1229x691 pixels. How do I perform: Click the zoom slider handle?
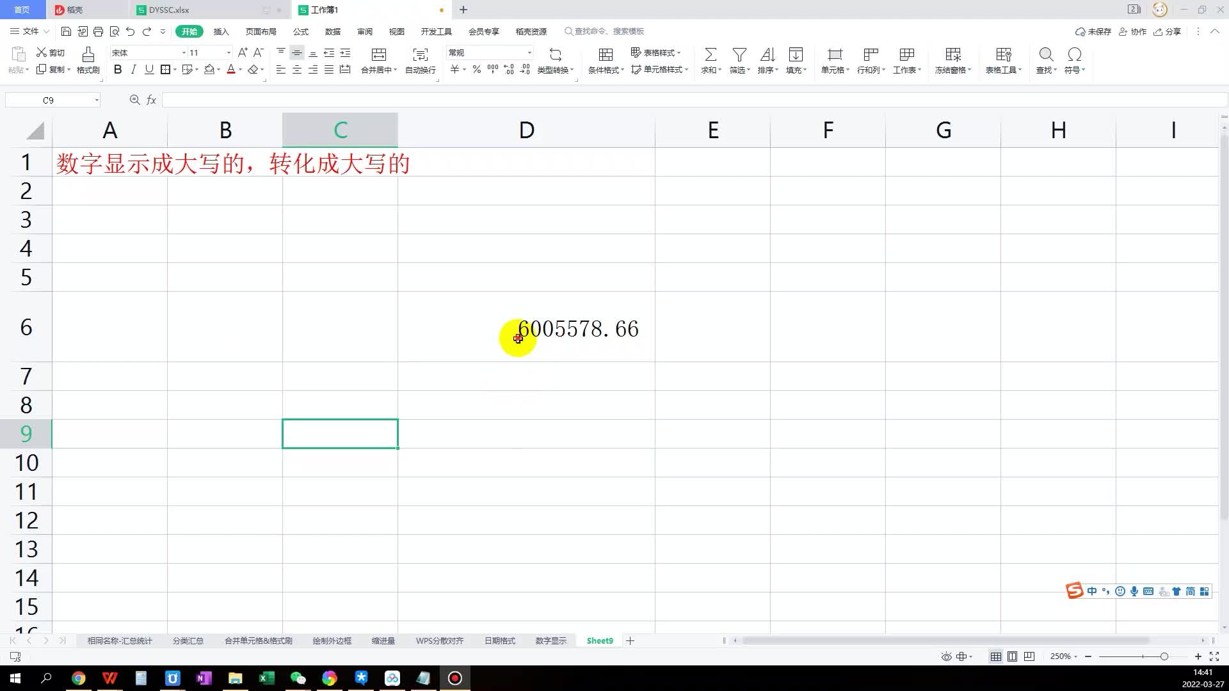[x=1164, y=656]
